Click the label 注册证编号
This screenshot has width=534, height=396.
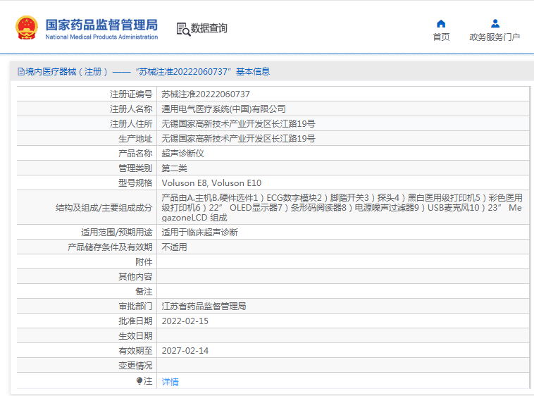131,94
